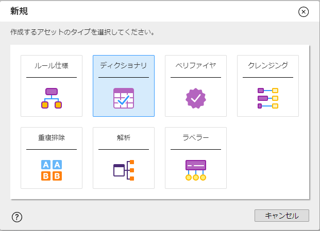Choose the ディクショナリ table checkmark icon
The height and width of the screenshot is (231, 320).
coord(124,98)
